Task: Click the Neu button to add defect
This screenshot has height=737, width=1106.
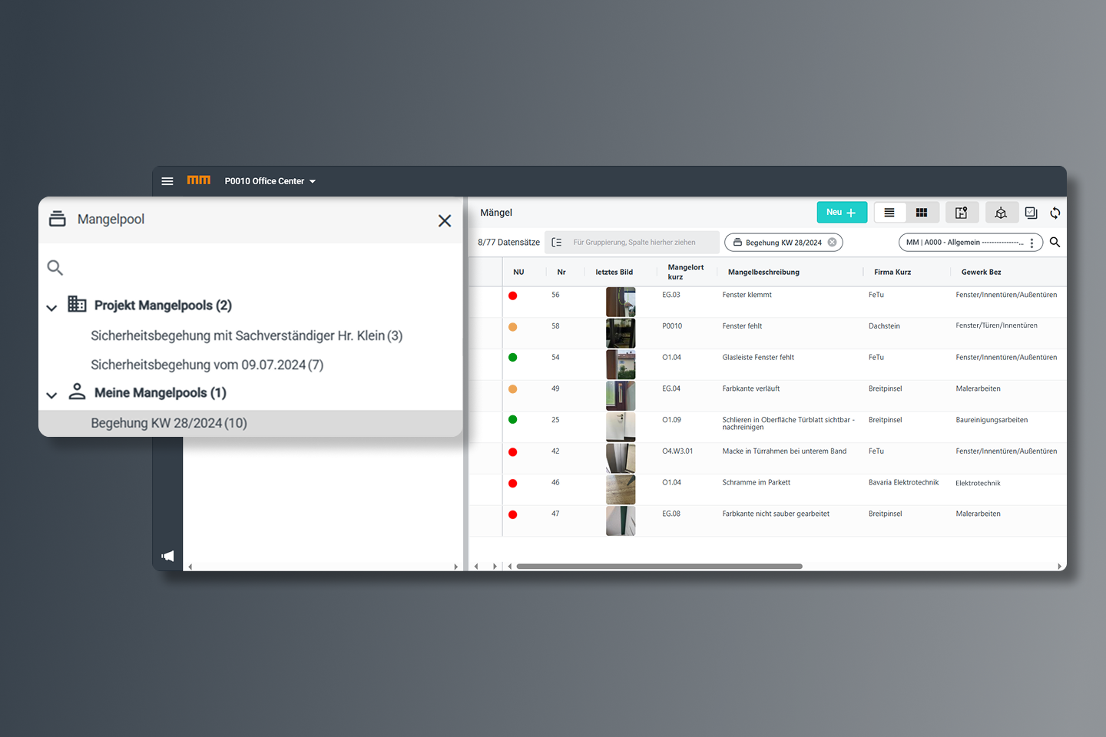Action: 841,213
